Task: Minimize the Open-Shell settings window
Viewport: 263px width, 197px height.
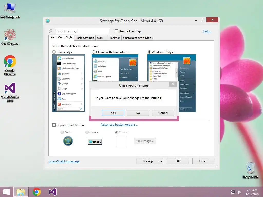Action: 196,20
